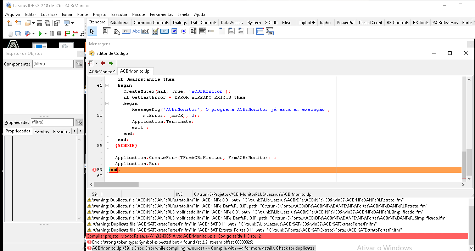Select the TEdit component icon
The height and width of the screenshot is (251, 475).
(x=145, y=31)
